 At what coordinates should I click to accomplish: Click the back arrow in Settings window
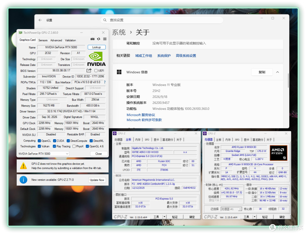(x=40, y=20)
